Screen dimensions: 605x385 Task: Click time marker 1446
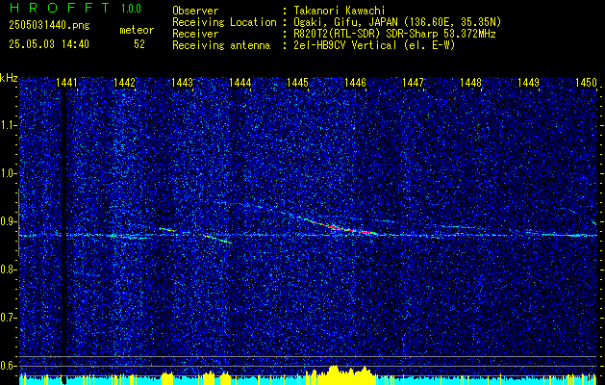[x=355, y=82]
